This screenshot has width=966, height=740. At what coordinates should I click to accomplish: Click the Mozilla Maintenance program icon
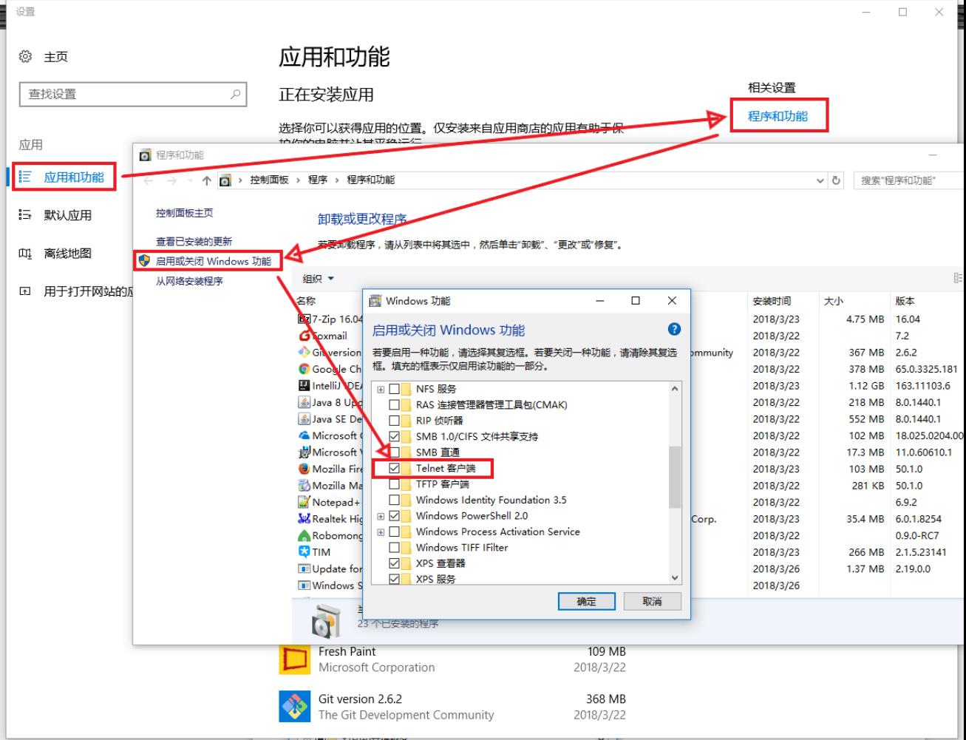click(x=304, y=486)
